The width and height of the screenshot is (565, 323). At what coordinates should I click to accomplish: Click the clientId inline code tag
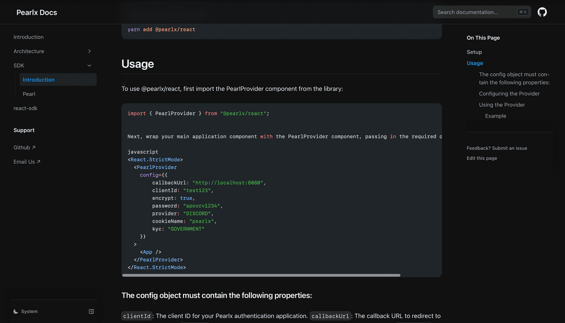point(137,316)
